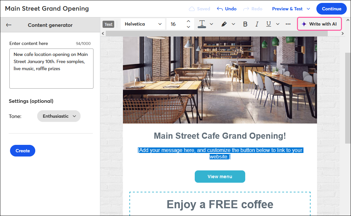Click the Settings (optional) label
351x216 pixels.
pos(31,101)
